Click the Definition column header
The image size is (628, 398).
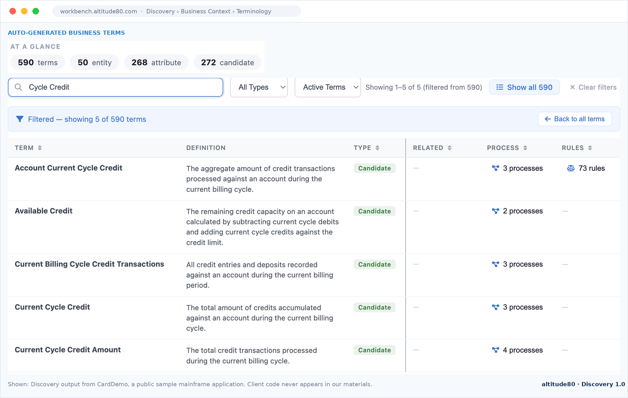tap(206, 148)
